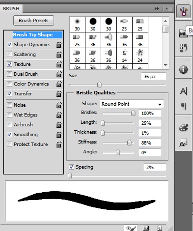Toggle lock icon for Smoothing

[x=59, y=135]
